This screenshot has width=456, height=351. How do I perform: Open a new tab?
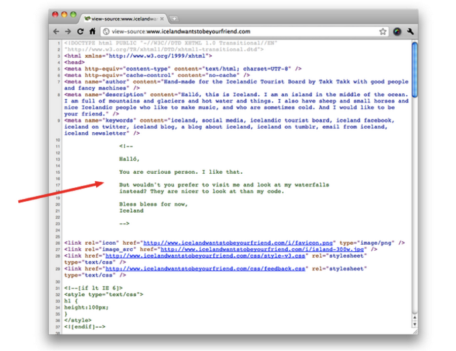tap(174, 19)
